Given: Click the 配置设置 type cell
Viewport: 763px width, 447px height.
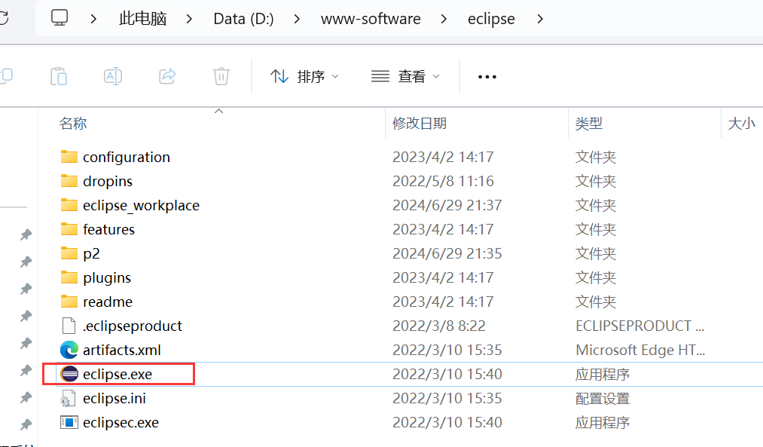Looking at the screenshot, I should point(603,398).
